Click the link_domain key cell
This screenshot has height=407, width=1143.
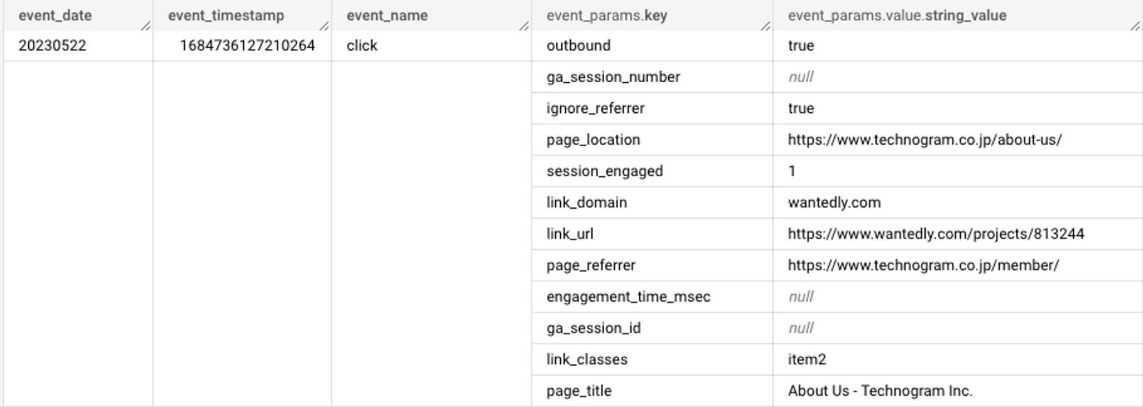coord(652,203)
